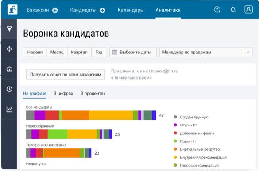
Task: Click the Неразобранные bar
Action: pos(69,134)
